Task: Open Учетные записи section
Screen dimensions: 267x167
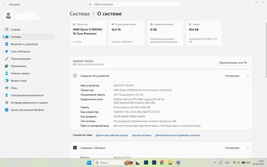Action: coord(29,73)
